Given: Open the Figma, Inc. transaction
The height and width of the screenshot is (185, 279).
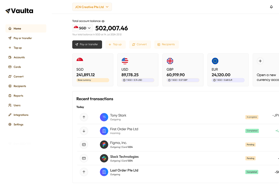Looking at the screenshot, I should tap(178, 145).
